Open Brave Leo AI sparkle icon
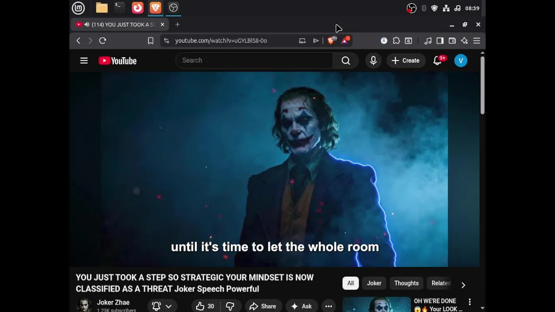The height and width of the screenshot is (312, 555). (x=464, y=41)
